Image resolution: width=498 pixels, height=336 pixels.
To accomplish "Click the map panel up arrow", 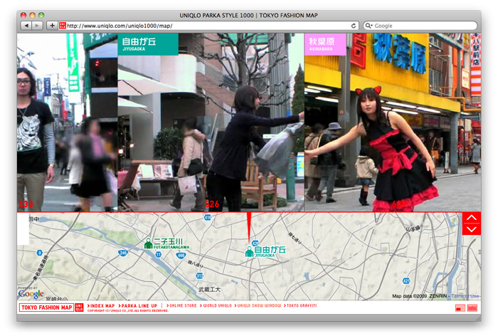I will (471, 218).
